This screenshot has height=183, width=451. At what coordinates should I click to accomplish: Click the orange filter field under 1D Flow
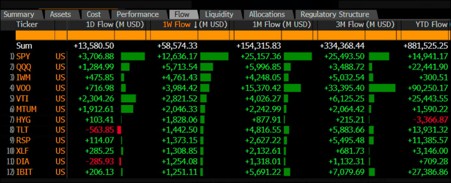91,35
